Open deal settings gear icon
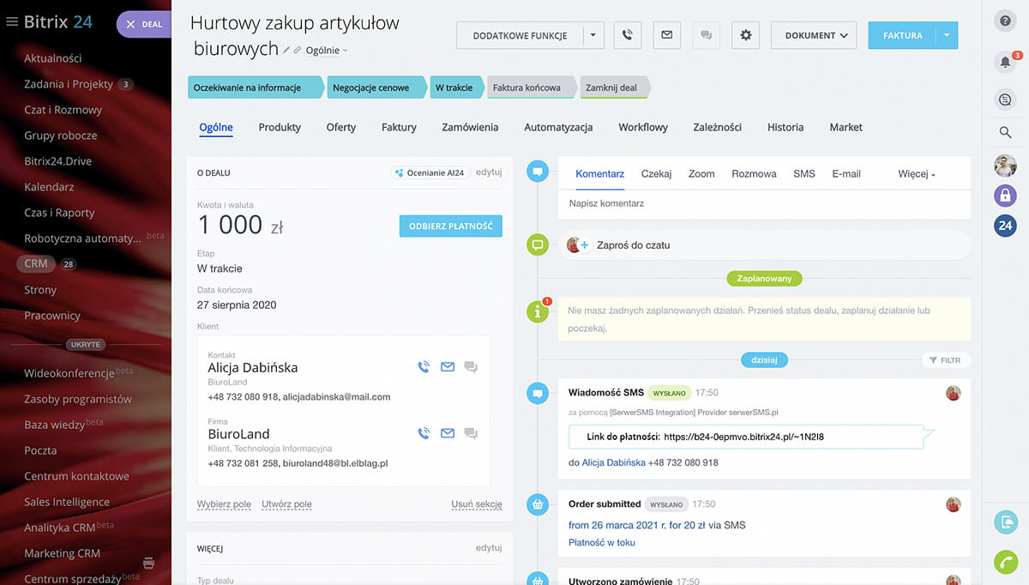Screen dimensions: 1029x585 tap(745, 35)
